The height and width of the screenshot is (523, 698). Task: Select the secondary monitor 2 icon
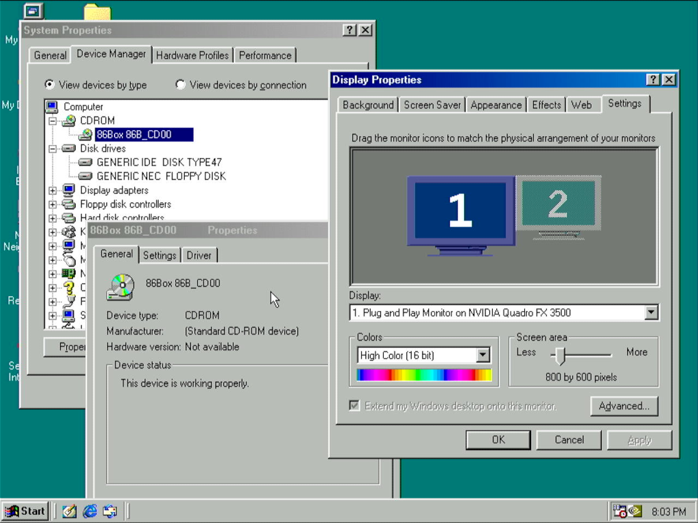click(x=558, y=204)
